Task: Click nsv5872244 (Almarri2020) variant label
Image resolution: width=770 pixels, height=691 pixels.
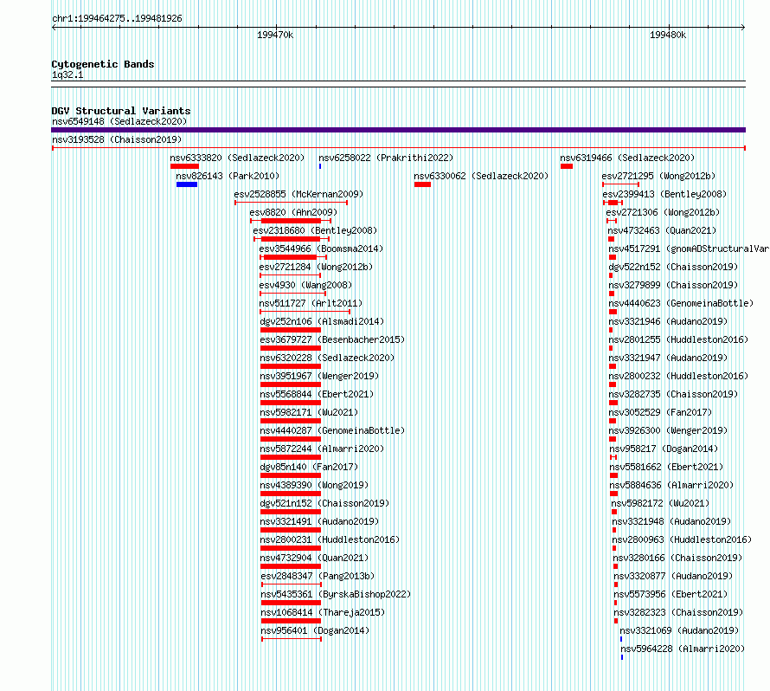Action: point(322,449)
